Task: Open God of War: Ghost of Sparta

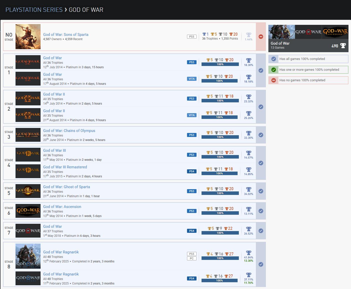Action: point(66,187)
